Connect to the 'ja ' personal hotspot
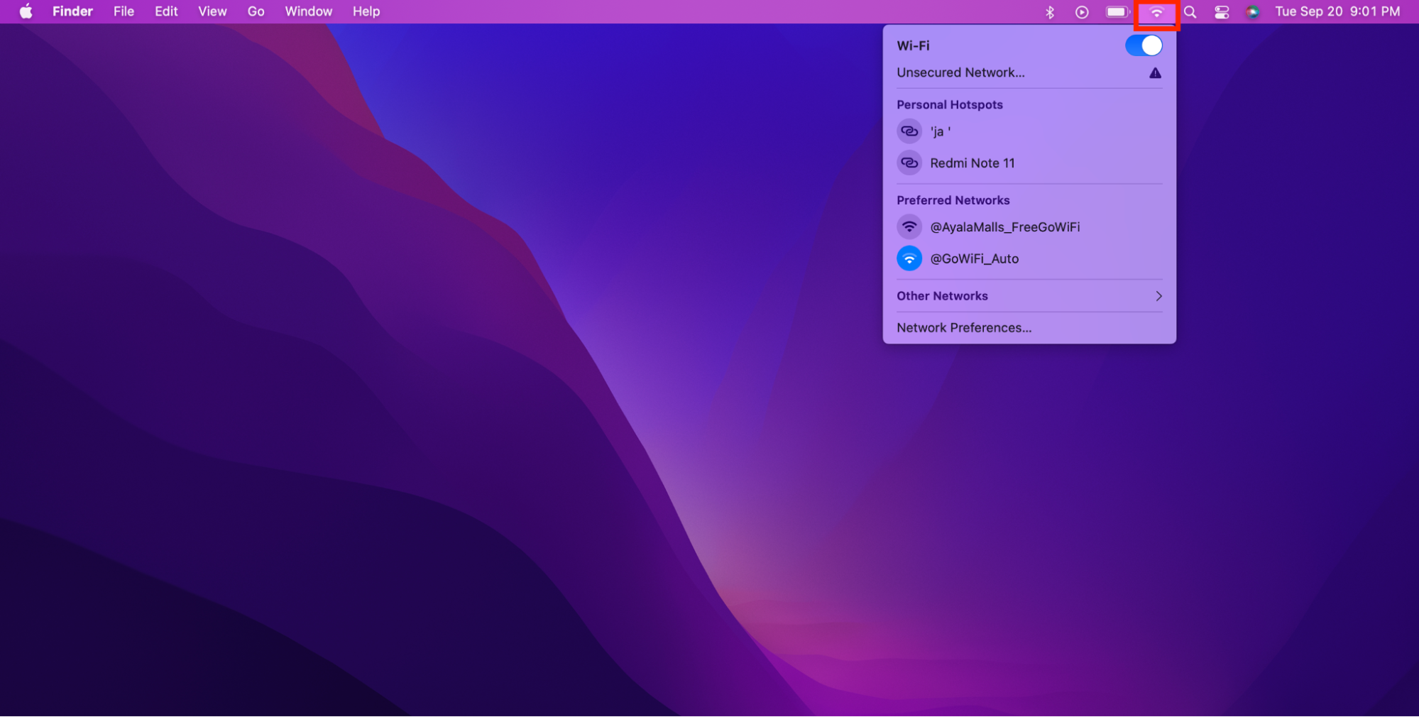This screenshot has height=717, width=1419. 1029,131
